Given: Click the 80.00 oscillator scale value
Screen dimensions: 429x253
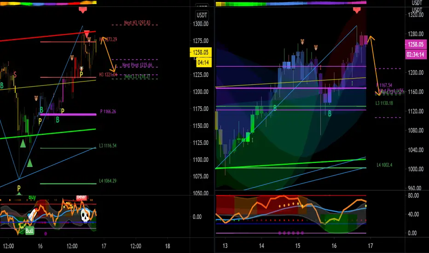Looking at the screenshot, I should click(x=413, y=195).
